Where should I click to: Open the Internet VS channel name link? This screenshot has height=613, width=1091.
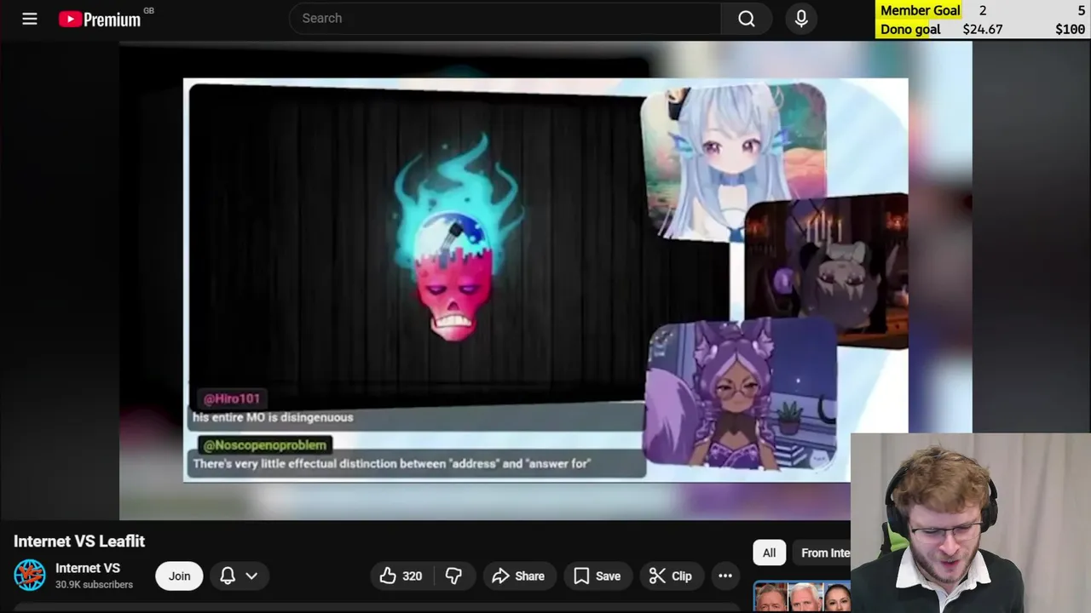(x=88, y=568)
